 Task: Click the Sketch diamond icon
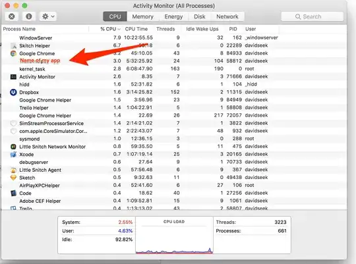click(x=13, y=178)
